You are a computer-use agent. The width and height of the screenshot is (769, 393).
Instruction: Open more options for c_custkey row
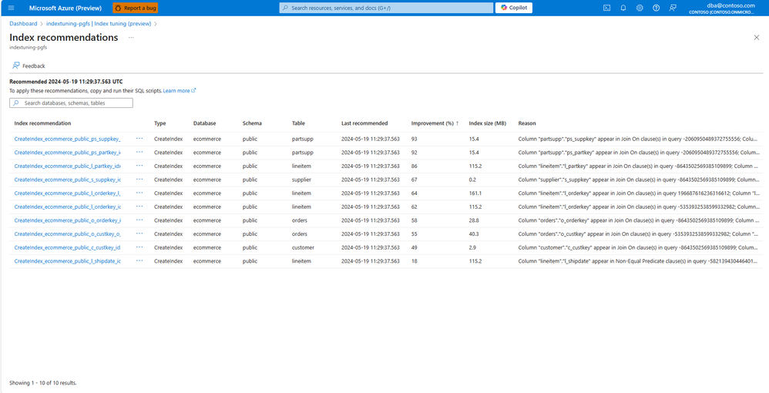(x=139, y=247)
